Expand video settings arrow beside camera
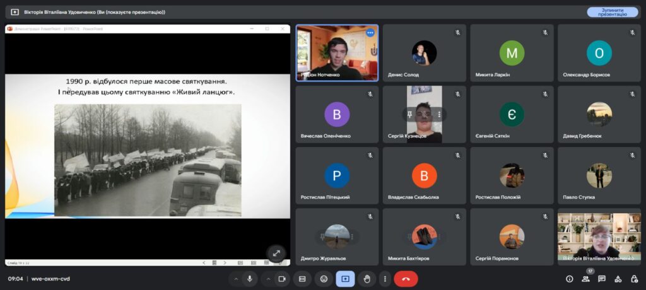The image size is (646, 290). 268,279
